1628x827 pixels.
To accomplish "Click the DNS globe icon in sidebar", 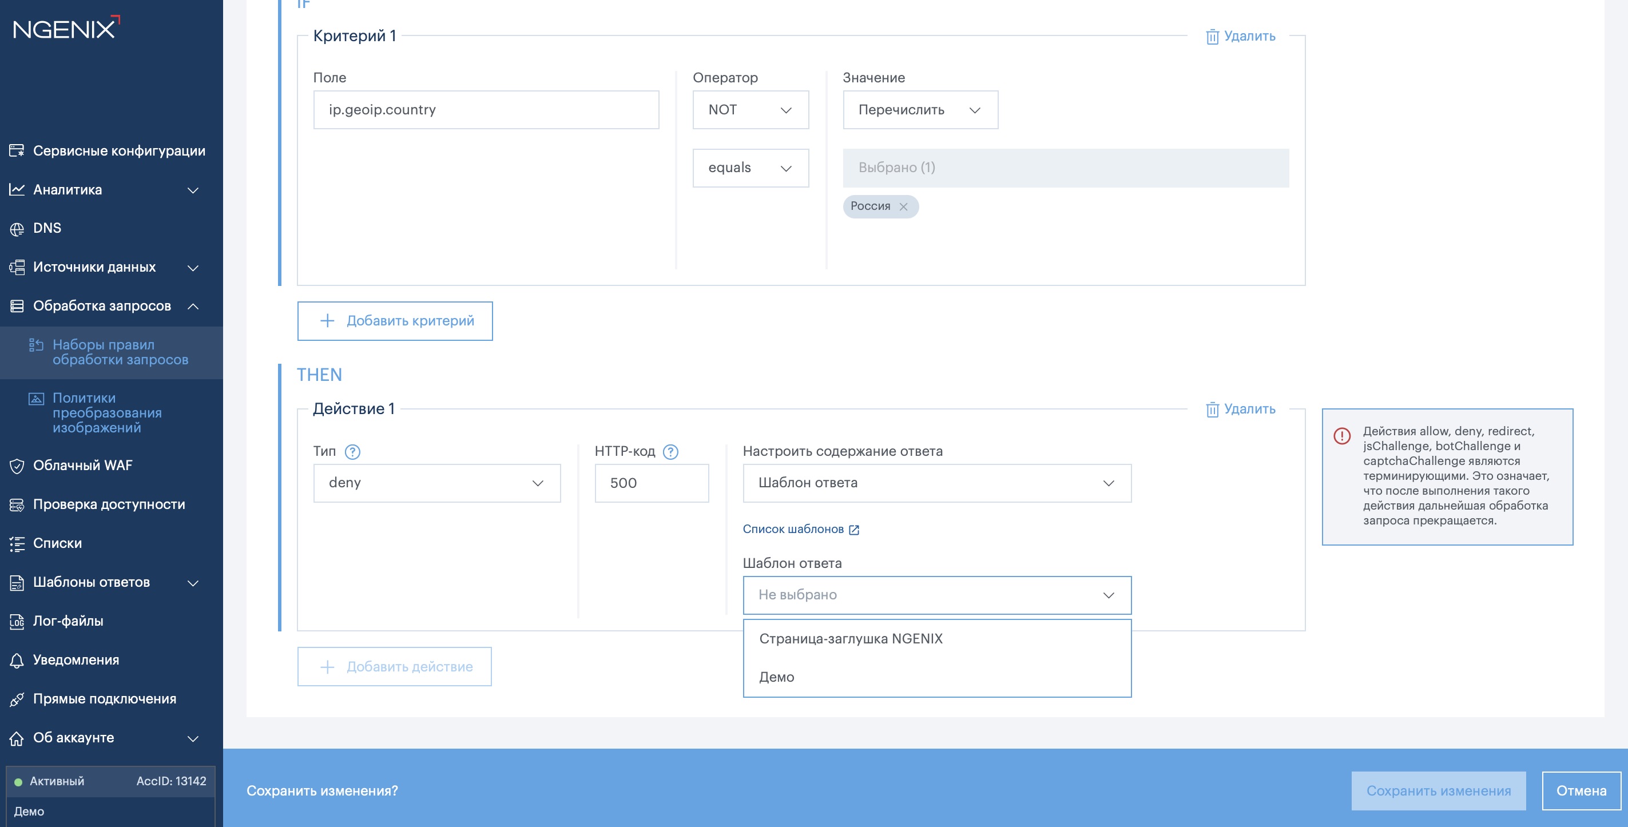I will [17, 229].
